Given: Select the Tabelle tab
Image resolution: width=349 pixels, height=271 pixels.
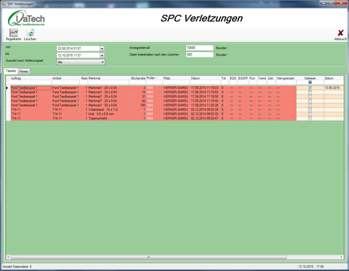Looking at the screenshot, I should (x=11, y=71).
